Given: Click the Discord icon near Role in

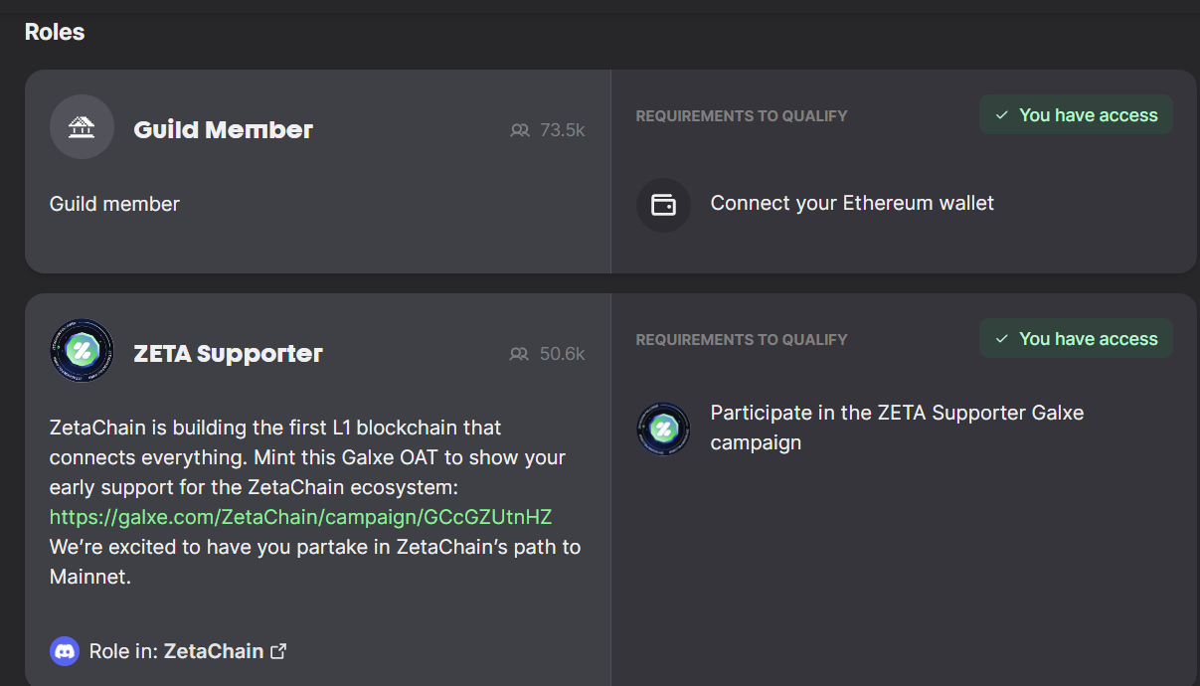Looking at the screenshot, I should click(x=65, y=652).
